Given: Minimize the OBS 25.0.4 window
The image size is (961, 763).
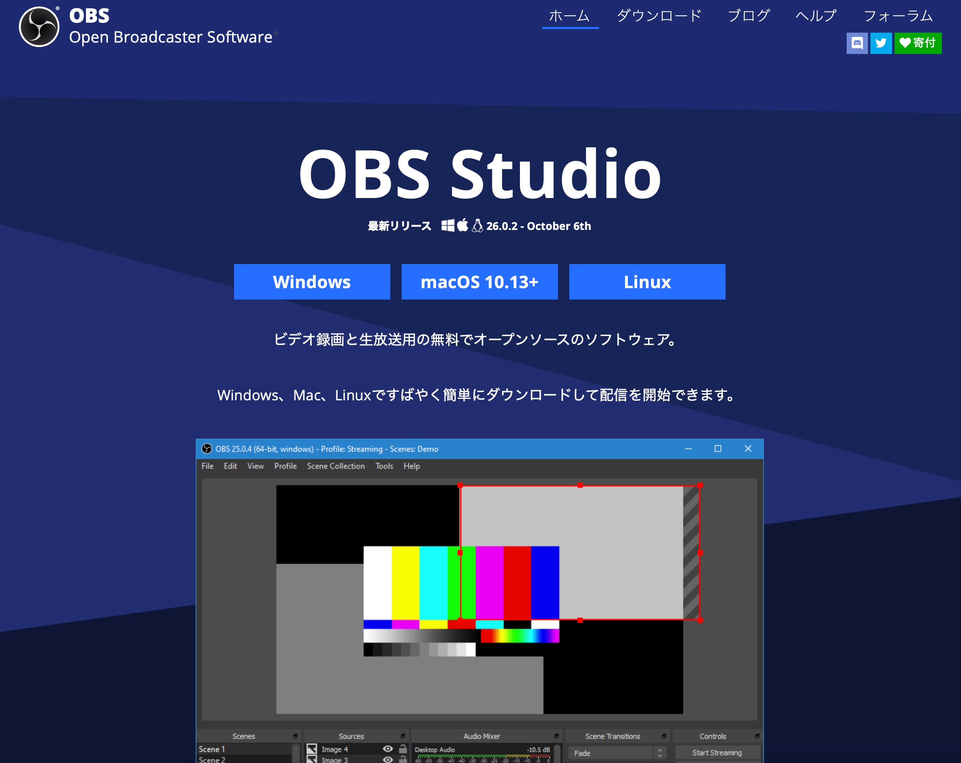Looking at the screenshot, I should [x=688, y=449].
